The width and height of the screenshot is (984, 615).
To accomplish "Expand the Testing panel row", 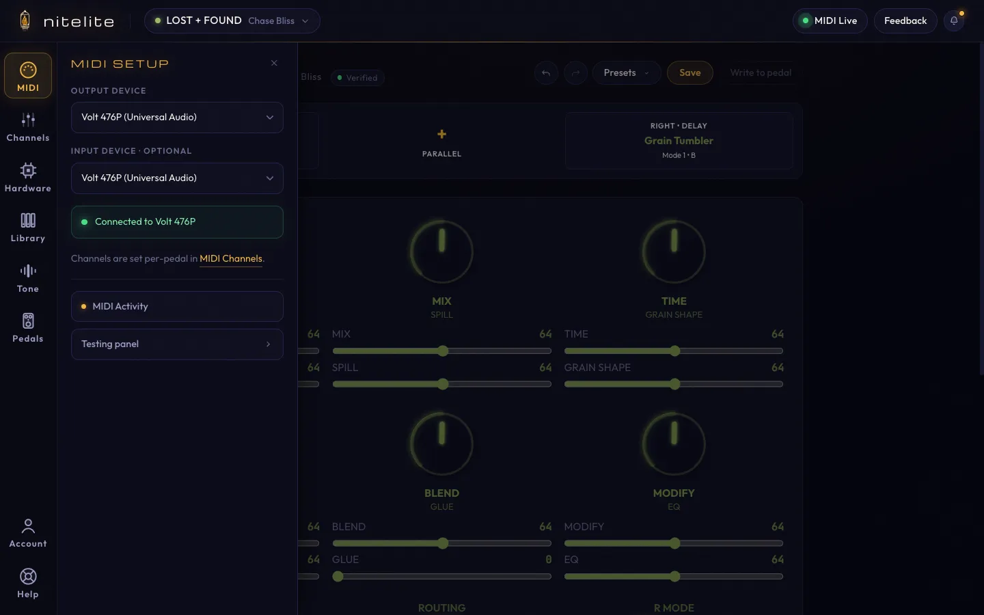I will tap(177, 344).
